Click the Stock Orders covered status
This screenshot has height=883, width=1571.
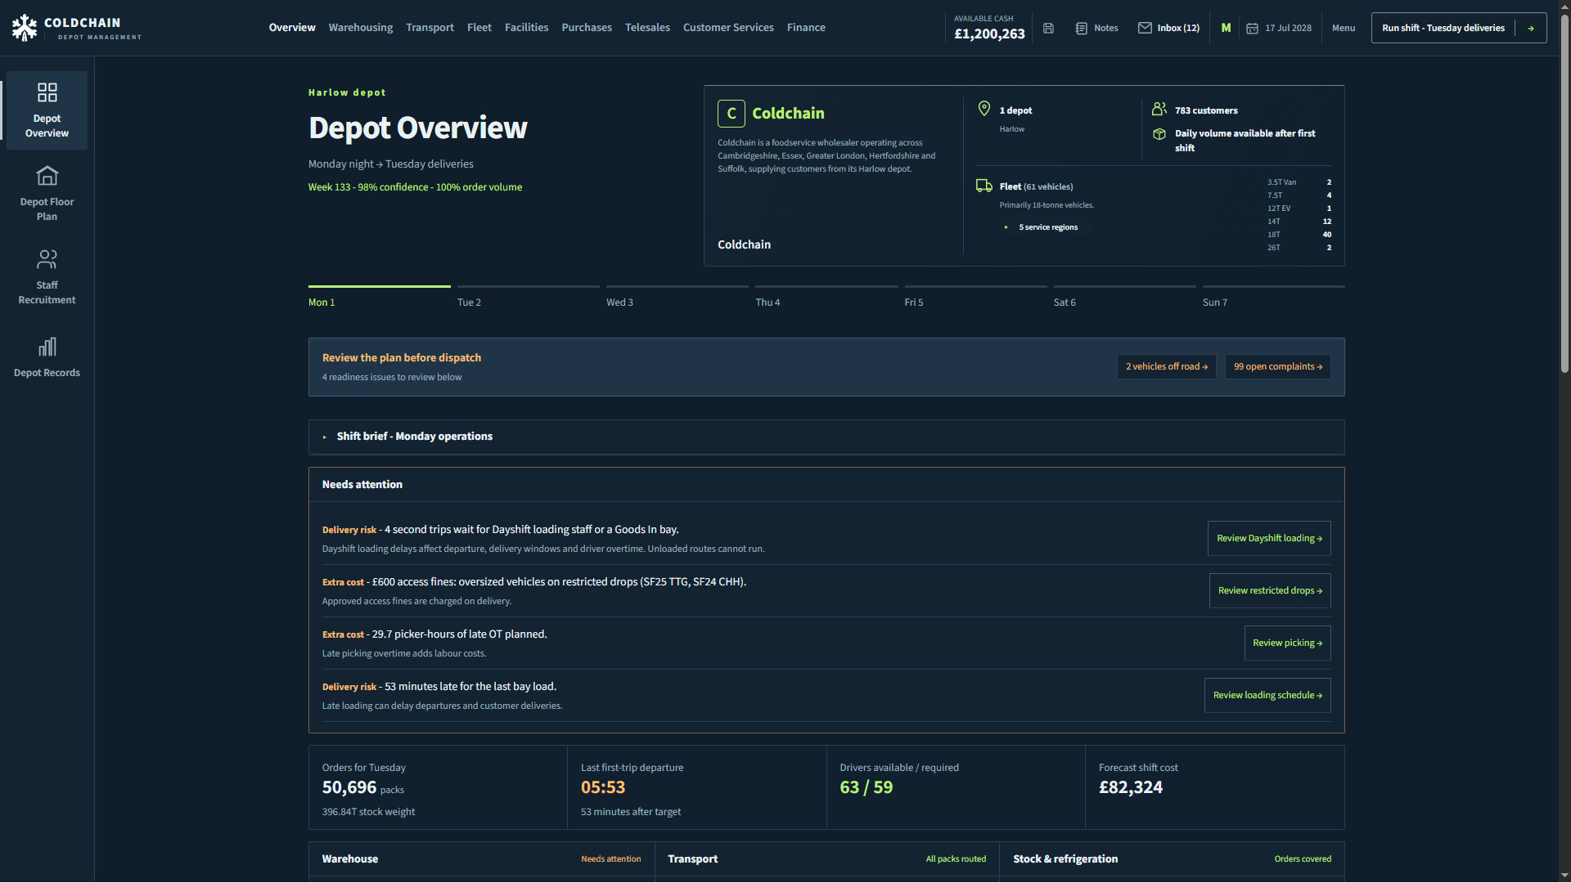pos(1303,859)
